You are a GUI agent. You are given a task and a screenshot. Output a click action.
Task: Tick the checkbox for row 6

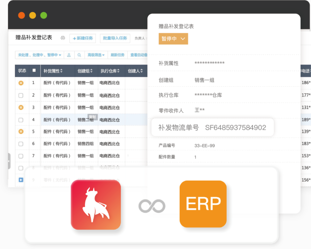(21, 144)
